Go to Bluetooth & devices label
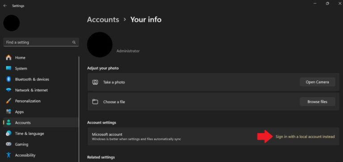 [x=32, y=79]
